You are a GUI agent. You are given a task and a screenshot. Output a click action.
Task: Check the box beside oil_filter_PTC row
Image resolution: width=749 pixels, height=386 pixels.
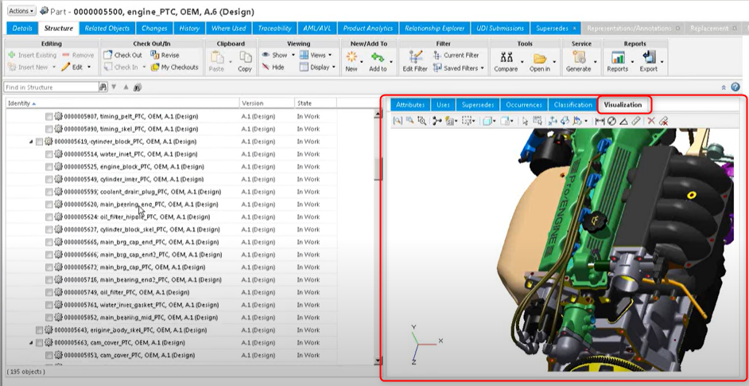tap(49, 292)
